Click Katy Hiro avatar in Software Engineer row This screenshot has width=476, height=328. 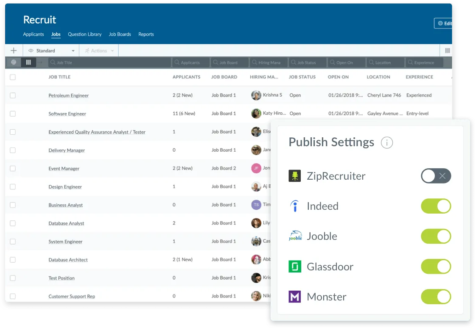coord(256,114)
